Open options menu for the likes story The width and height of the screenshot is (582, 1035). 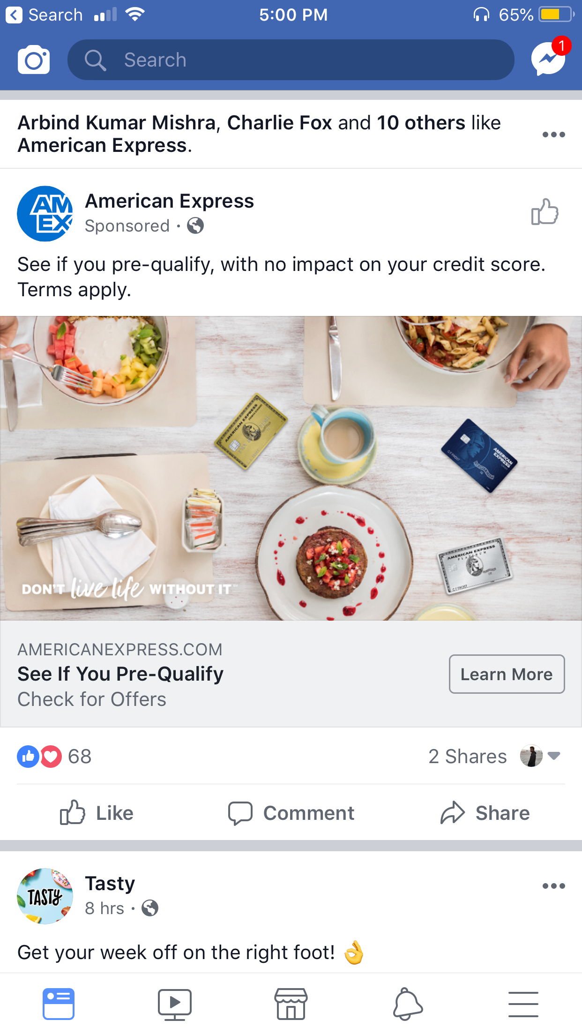553,135
